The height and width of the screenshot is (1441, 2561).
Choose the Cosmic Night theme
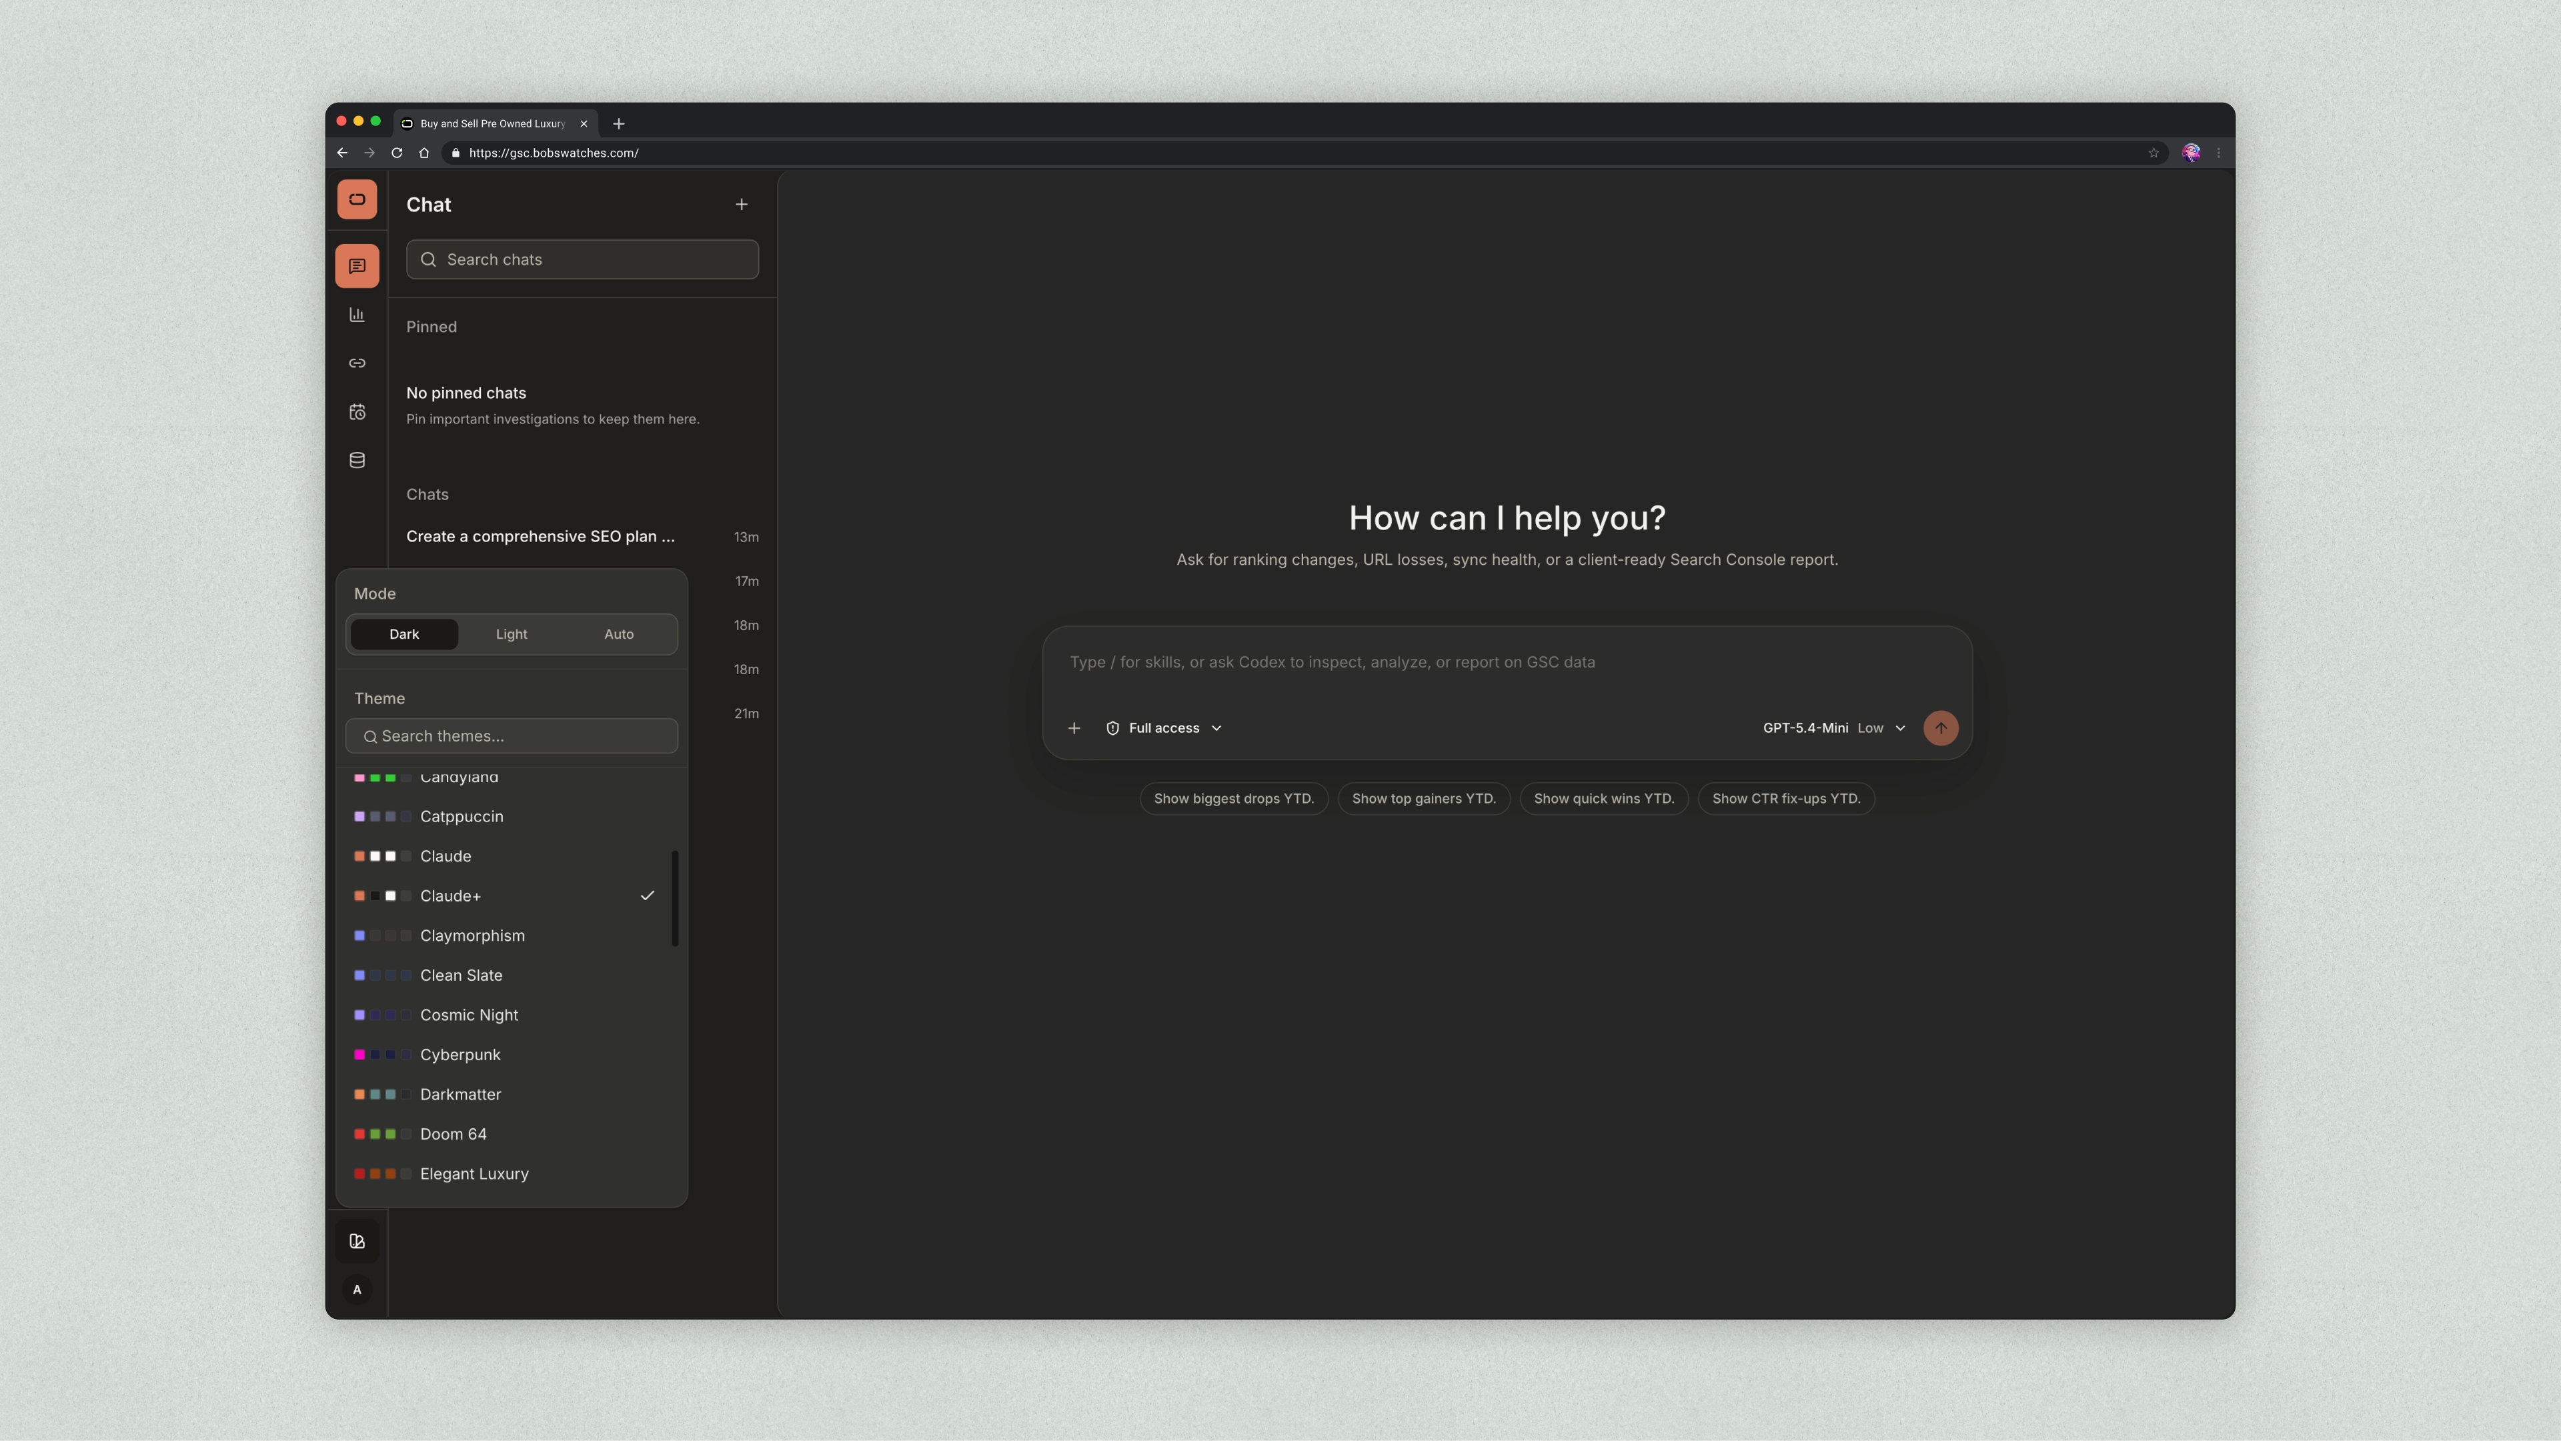(x=511, y=1016)
